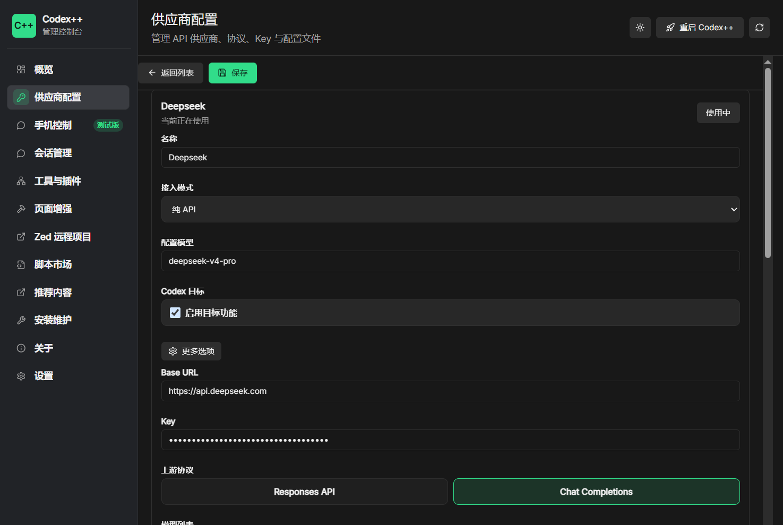Open 概览 in the sidebar
Image resolution: width=783 pixels, height=525 pixels.
tap(68, 70)
